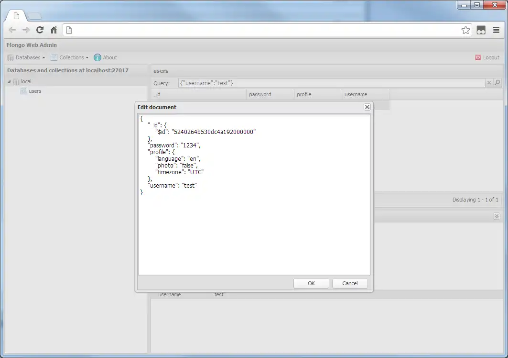Reload the page with refresh icon
Screen dimensions: 508x358
[40, 30]
